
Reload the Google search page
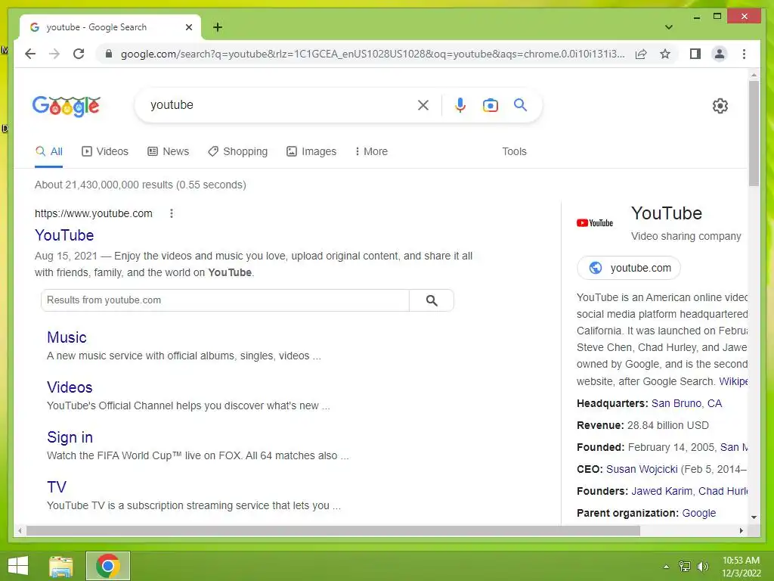click(x=79, y=54)
